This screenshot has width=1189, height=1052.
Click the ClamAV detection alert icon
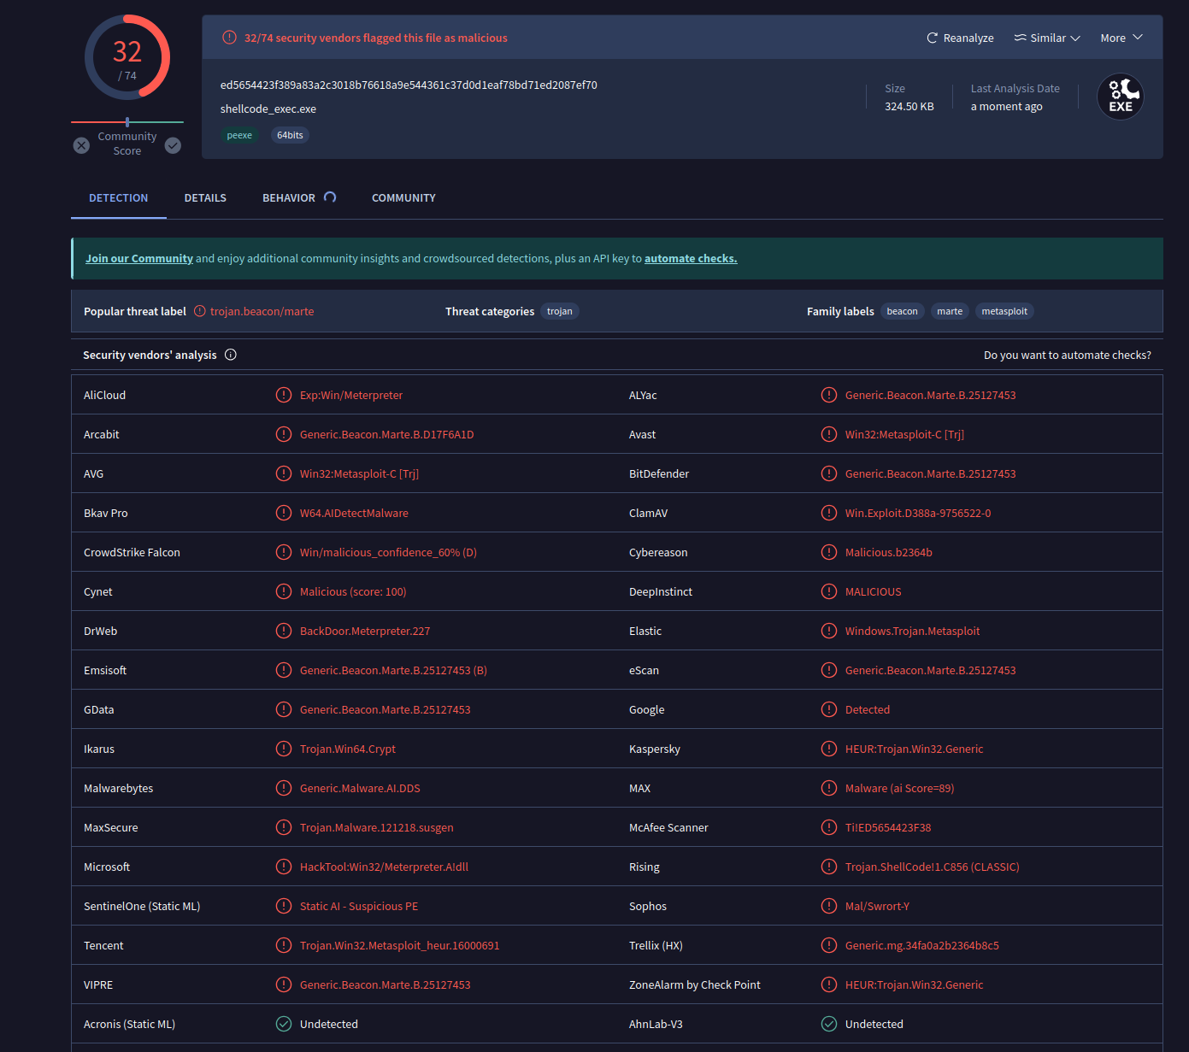pyautogui.click(x=829, y=513)
